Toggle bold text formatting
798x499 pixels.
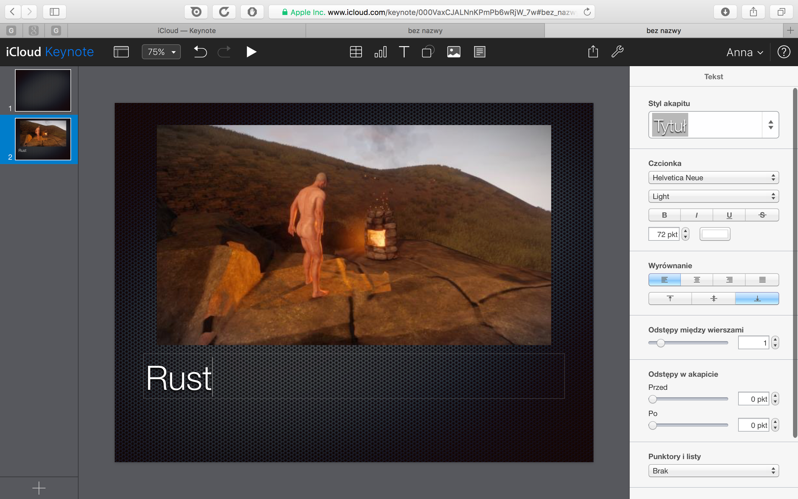(x=664, y=215)
